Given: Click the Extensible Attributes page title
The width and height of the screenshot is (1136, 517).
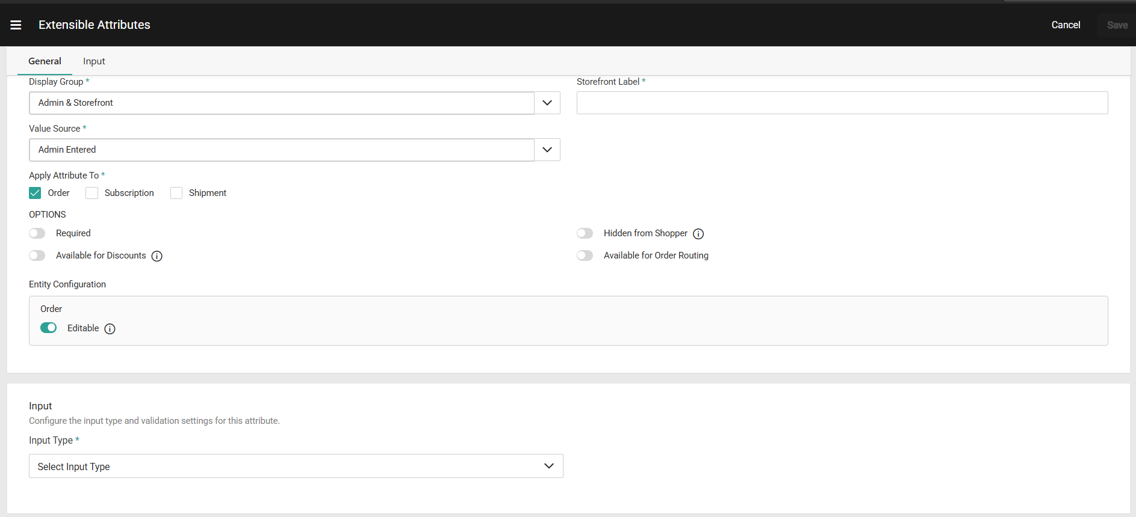Looking at the screenshot, I should [x=95, y=25].
